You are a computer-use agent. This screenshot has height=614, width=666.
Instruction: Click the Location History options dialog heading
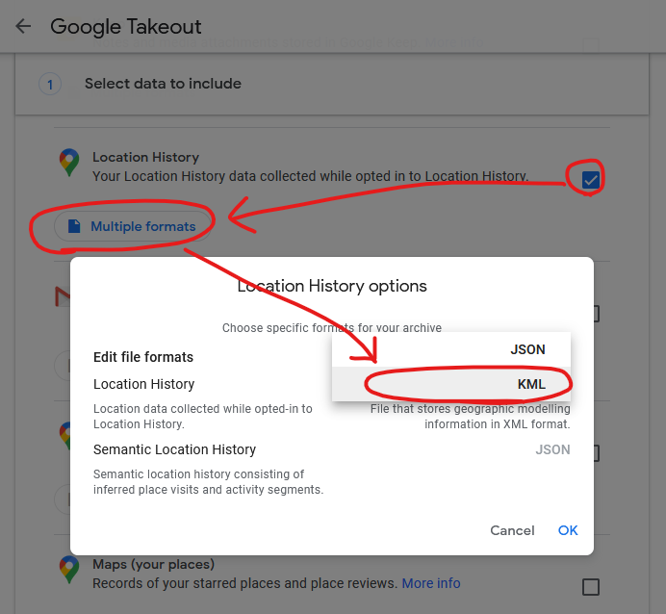(332, 286)
